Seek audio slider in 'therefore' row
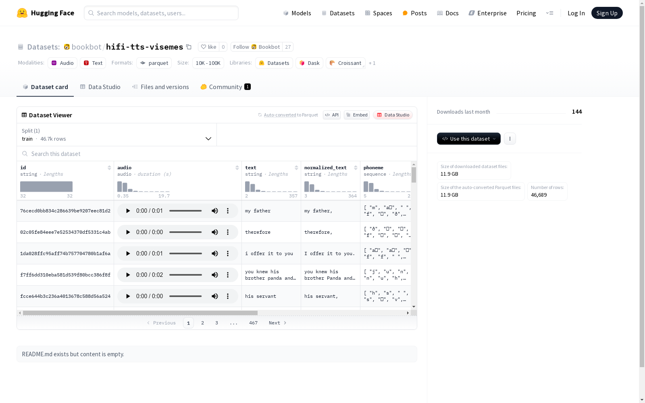 click(185, 232)
